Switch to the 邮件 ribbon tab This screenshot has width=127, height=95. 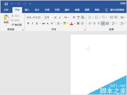(67, 10)
